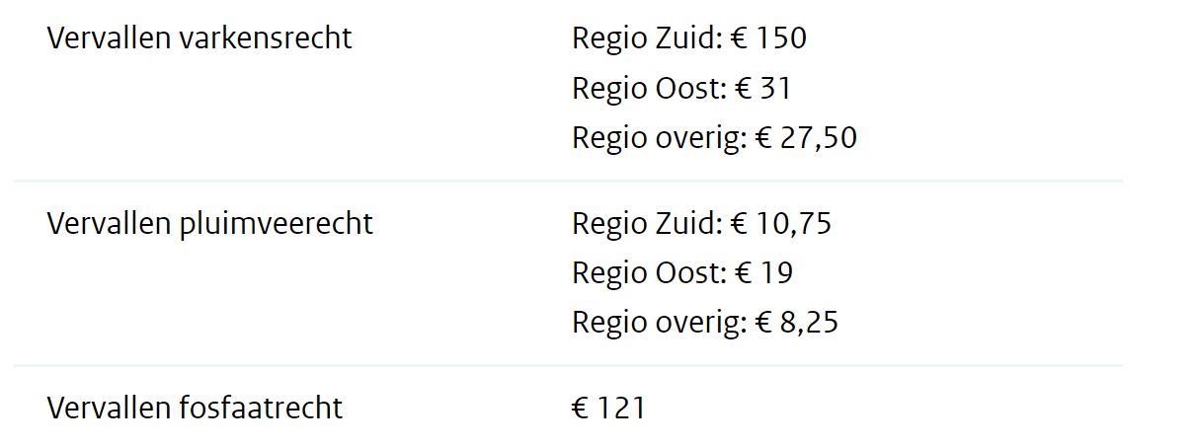Select the € 31 amount
Image resolution: width=1195 pixels, height=448 pixels.
click(763, 88)
